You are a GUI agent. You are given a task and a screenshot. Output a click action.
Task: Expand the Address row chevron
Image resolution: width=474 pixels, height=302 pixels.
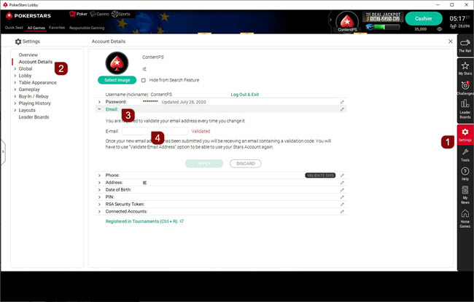pos(99,183)
